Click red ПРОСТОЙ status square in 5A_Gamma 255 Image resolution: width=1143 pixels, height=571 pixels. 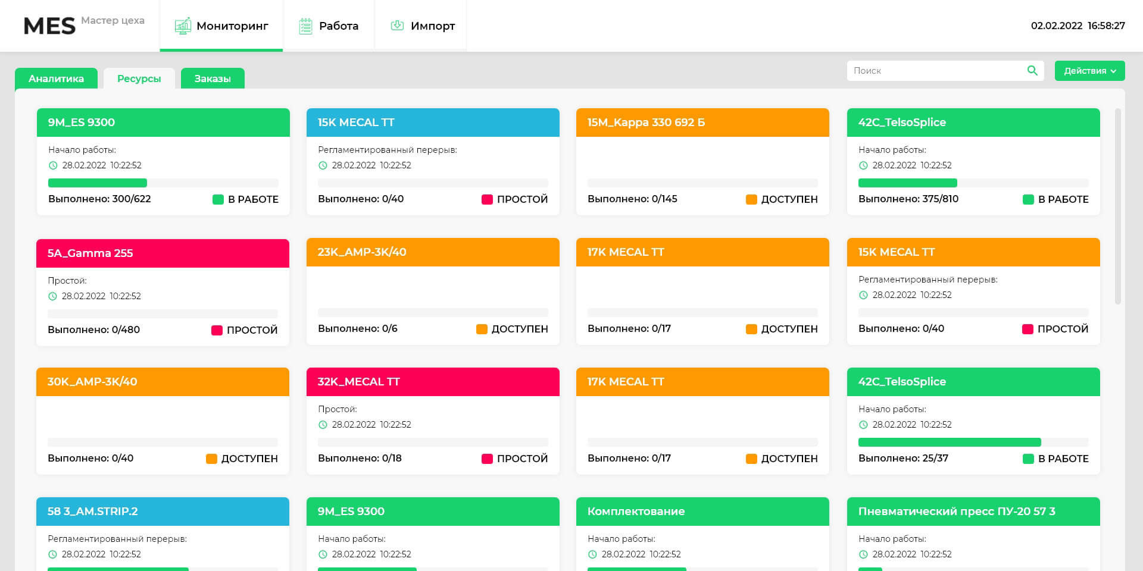217,330
